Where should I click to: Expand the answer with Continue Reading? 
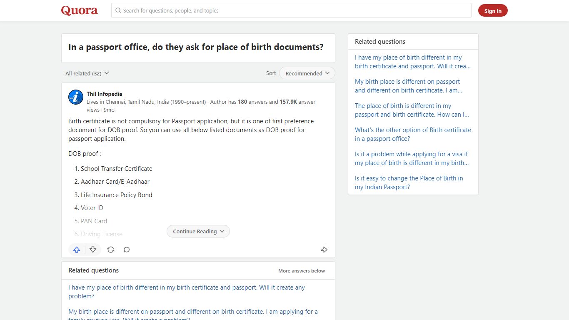click(x=198, y=231)
